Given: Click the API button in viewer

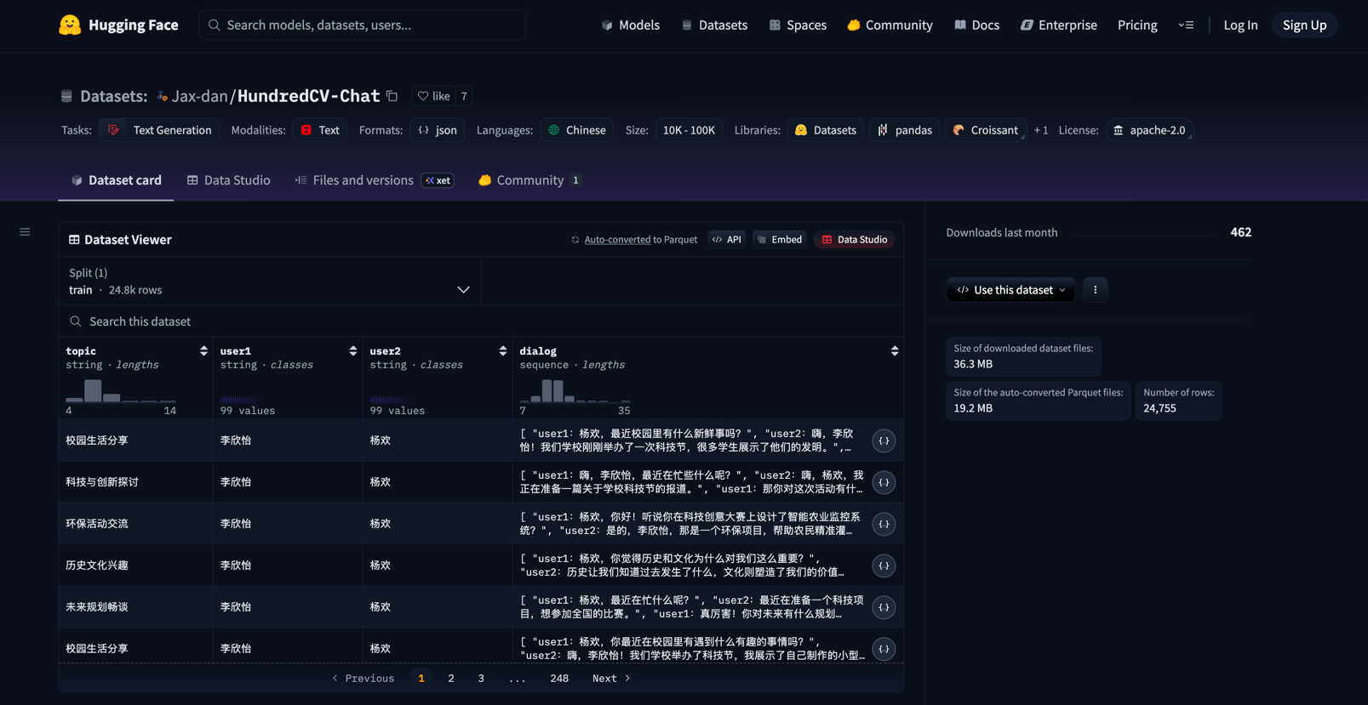Looking at the screenshot, I should click(727, 240).
